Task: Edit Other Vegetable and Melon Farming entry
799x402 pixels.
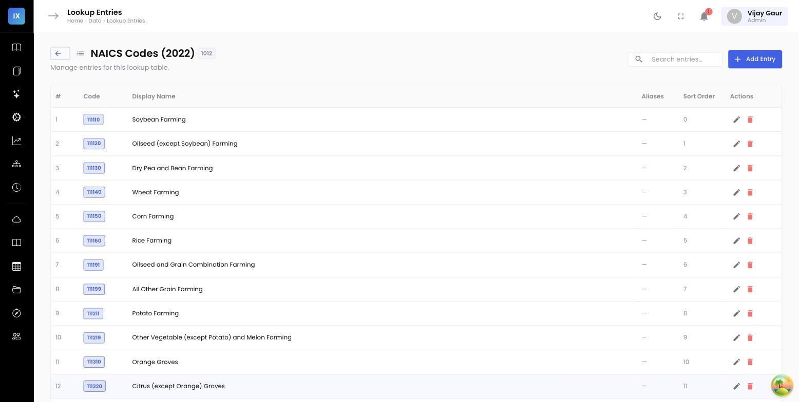Action: [736, 337]
